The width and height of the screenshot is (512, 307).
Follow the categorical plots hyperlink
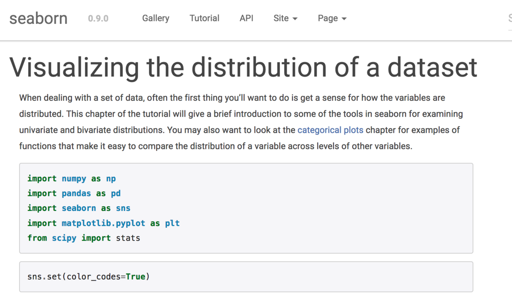330,130
